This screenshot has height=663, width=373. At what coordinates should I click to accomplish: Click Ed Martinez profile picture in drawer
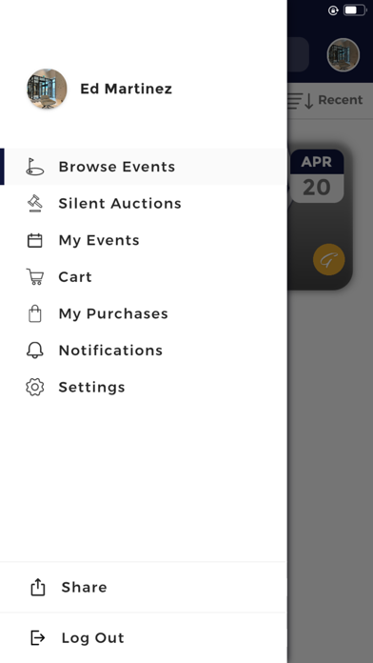[x=47, y=89]
